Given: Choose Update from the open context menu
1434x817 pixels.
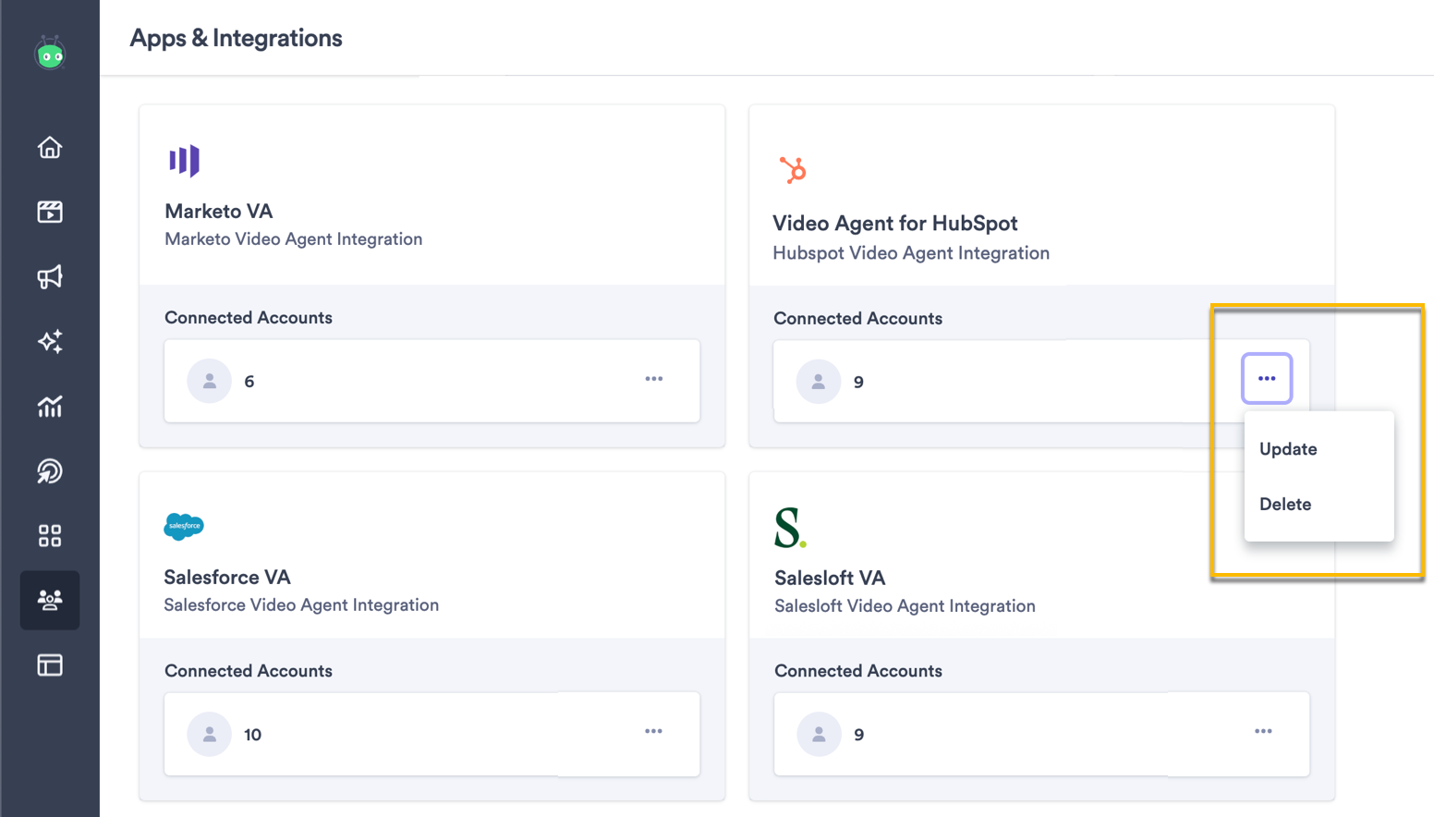Looking at the screenshot, I should (x=1288, y=449).
